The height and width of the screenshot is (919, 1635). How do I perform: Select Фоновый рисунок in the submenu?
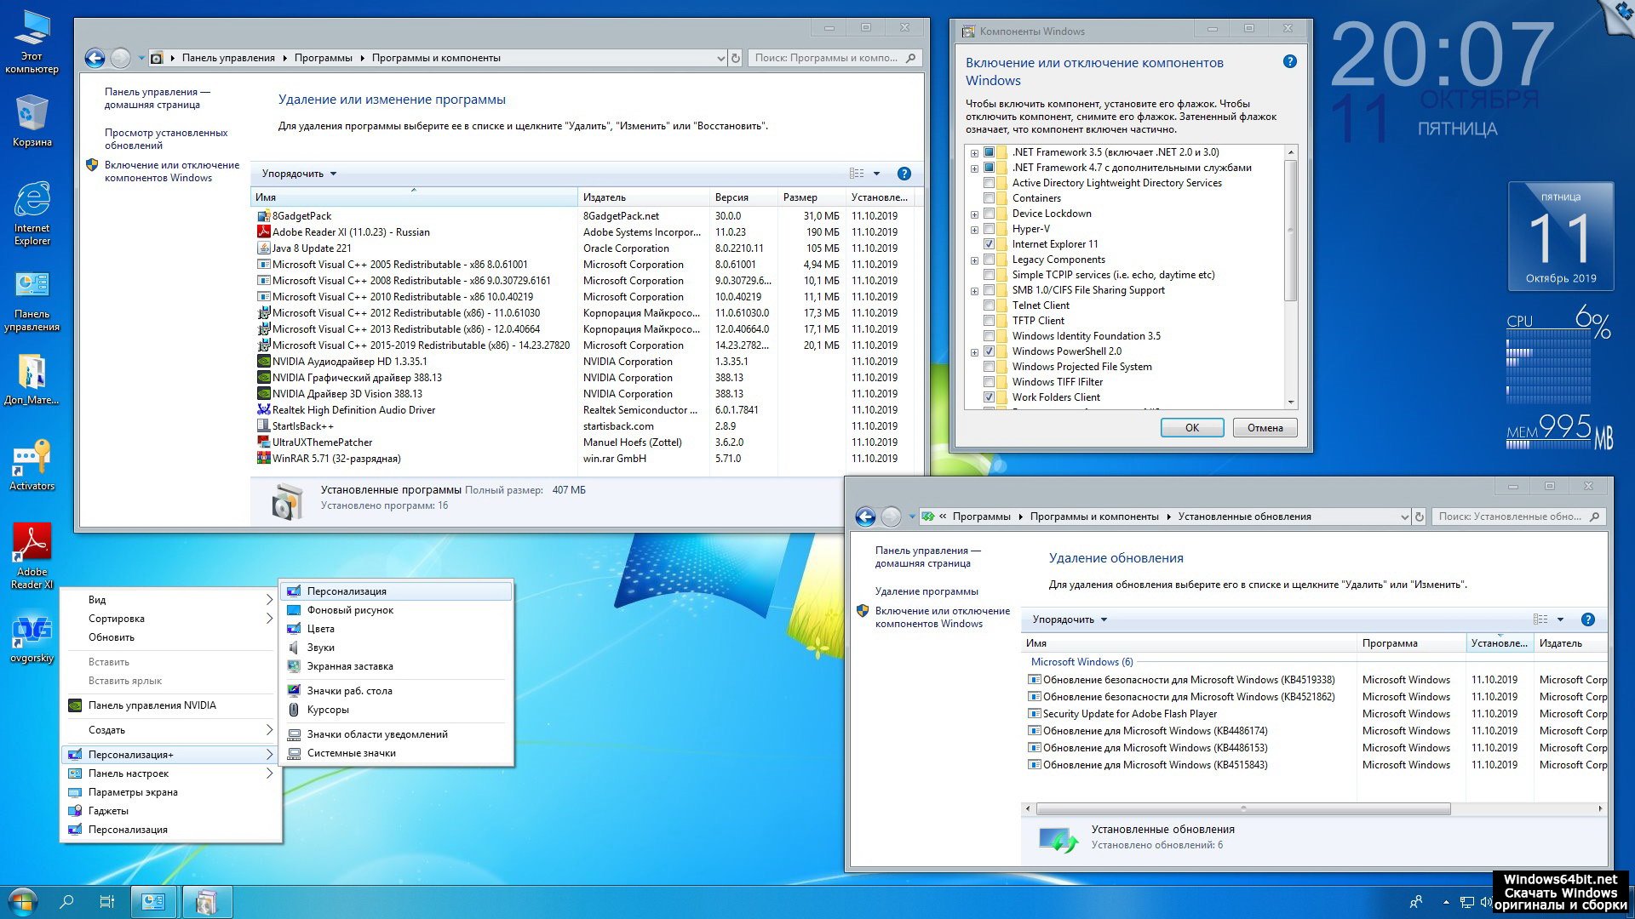click(350, 610)
